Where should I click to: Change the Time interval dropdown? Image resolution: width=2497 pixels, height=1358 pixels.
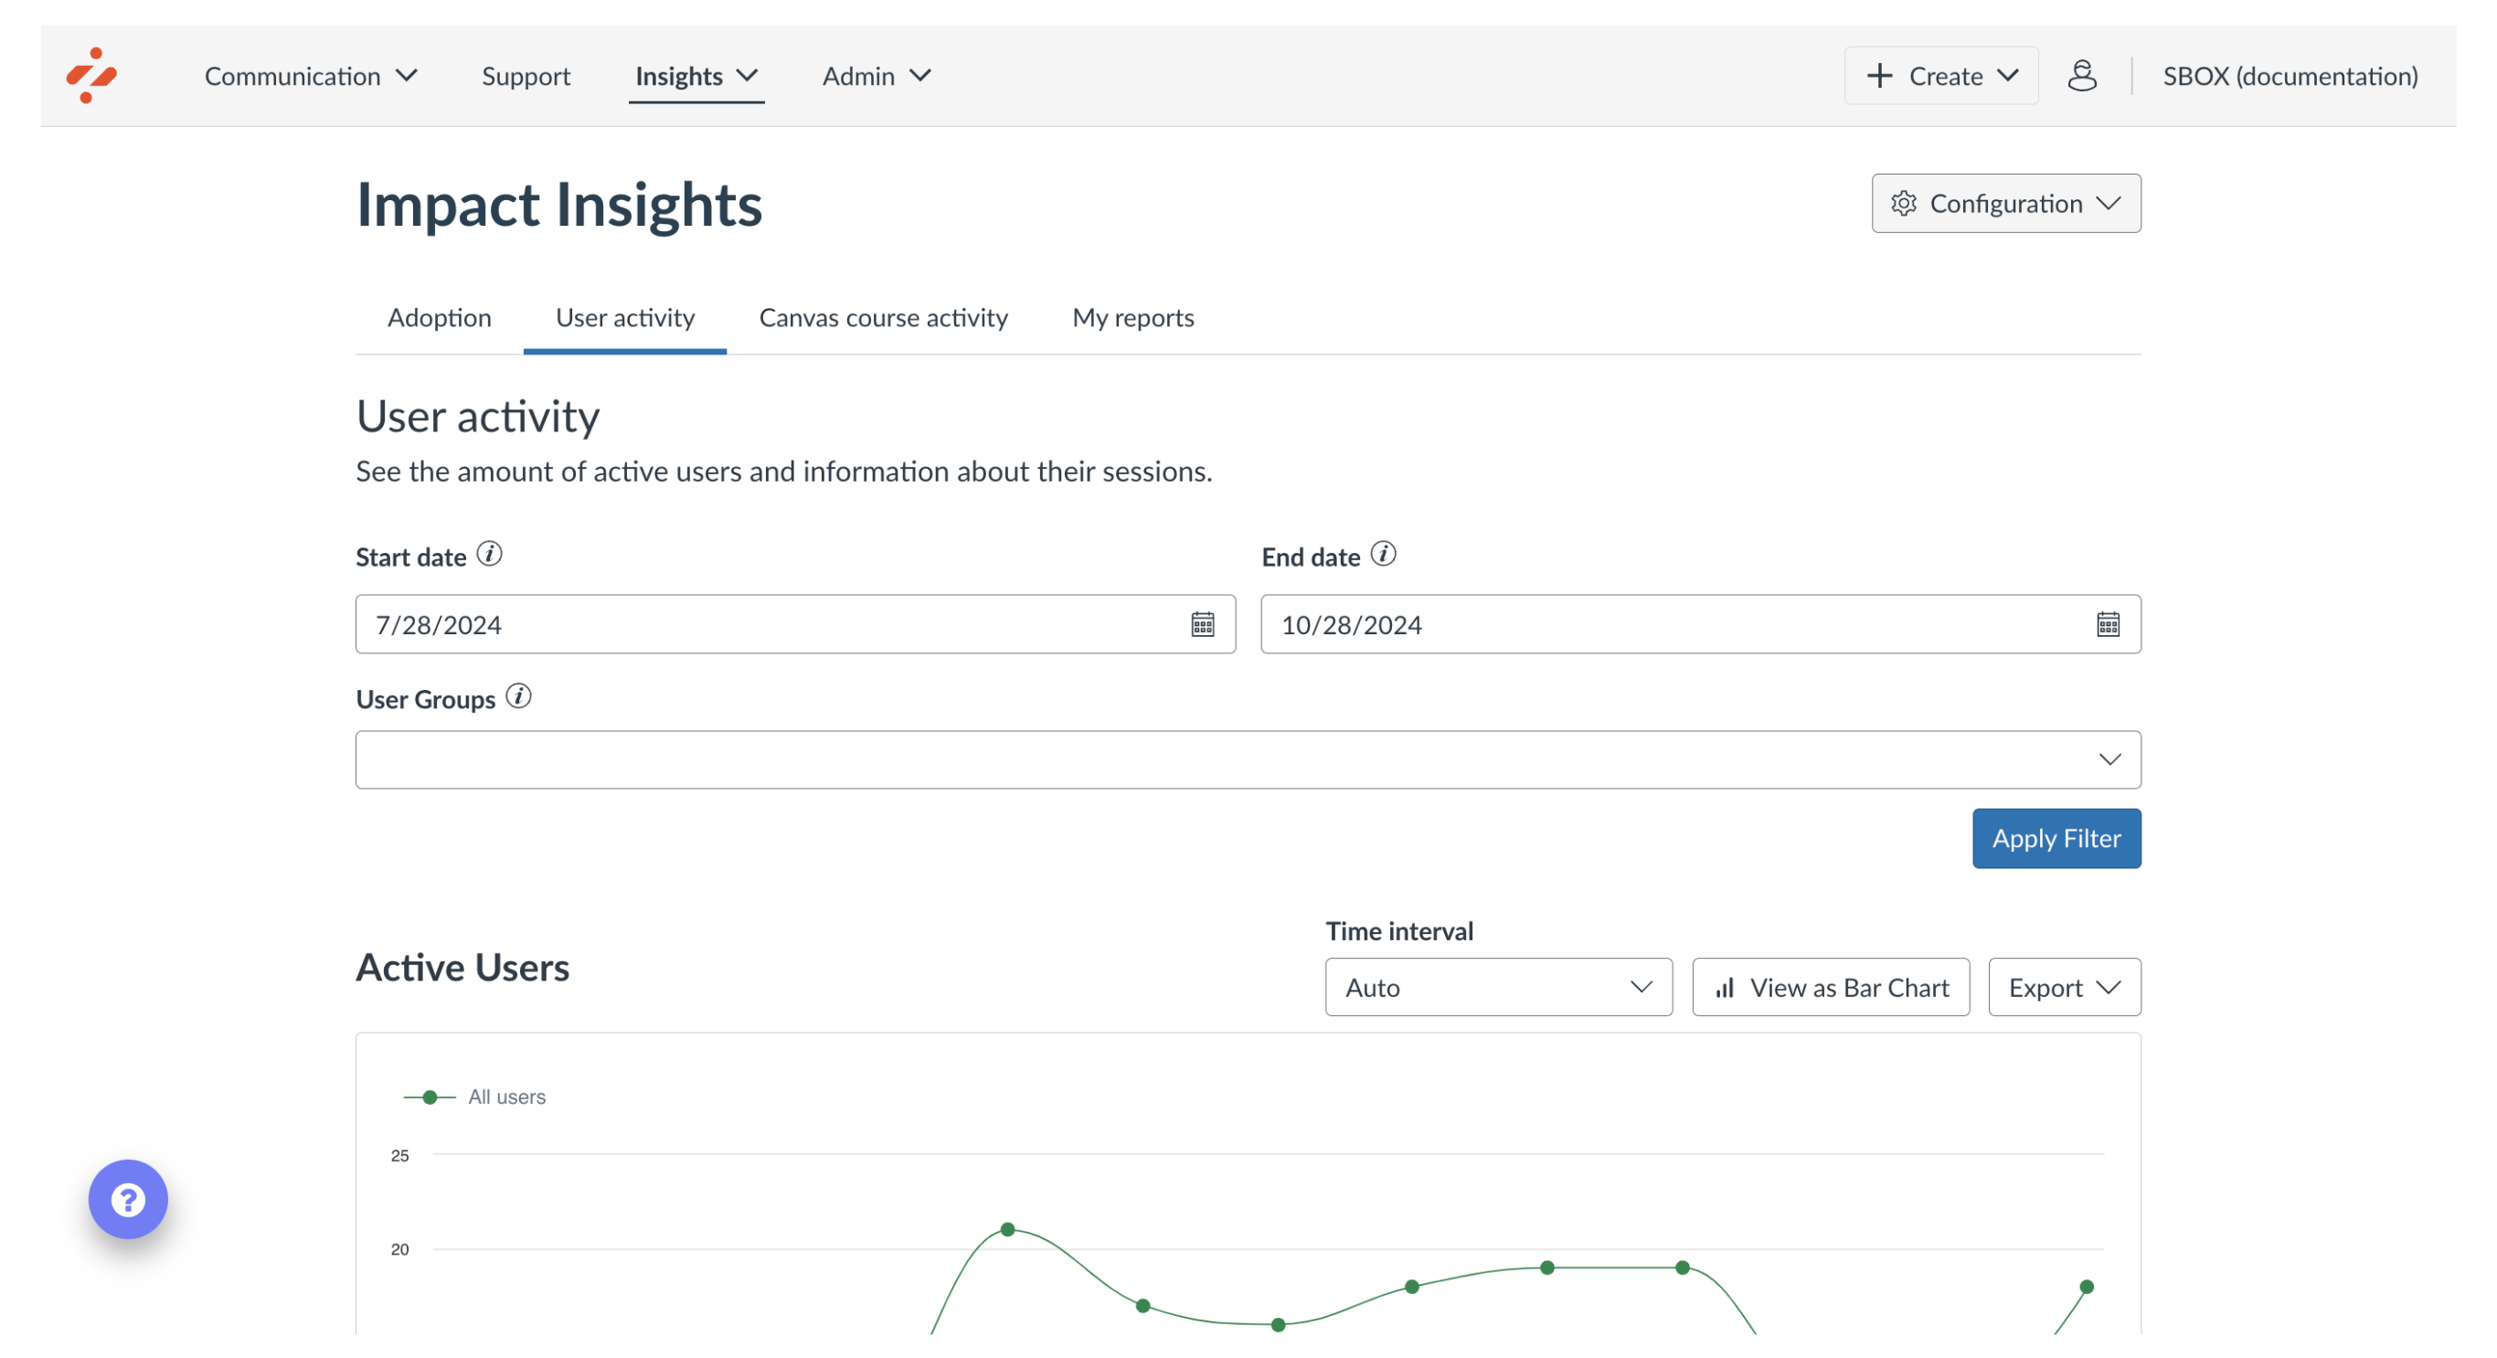(x=1497, y=987)
